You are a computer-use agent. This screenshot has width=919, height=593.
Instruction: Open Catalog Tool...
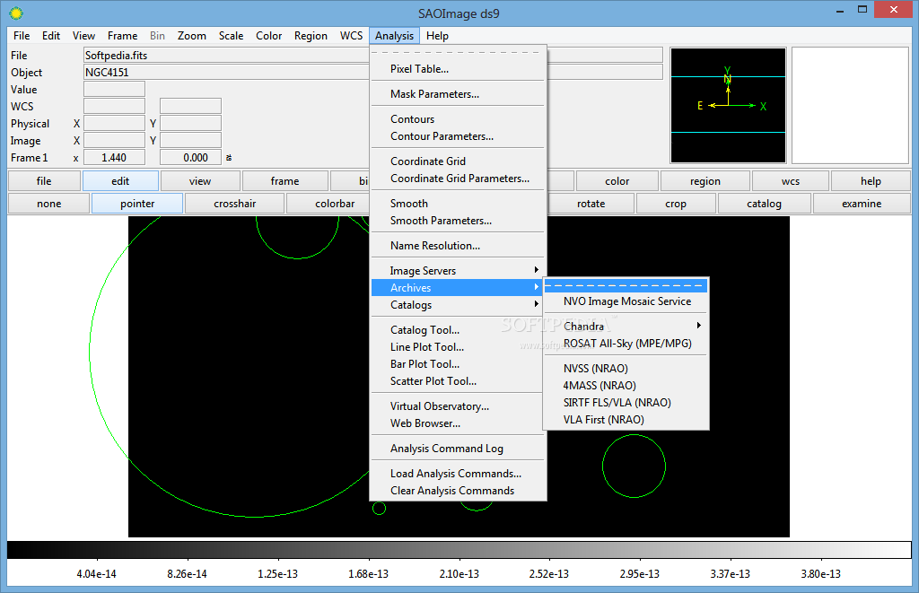pyautogui.click(x=459, y=330)
